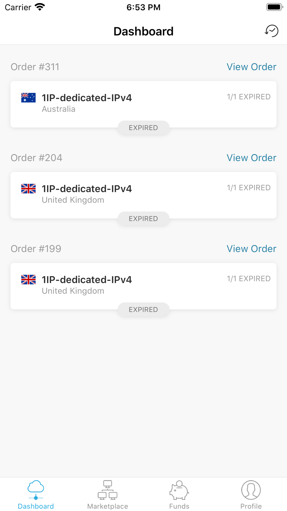This screenshot has width=287, height=511.
Task: Click the Australia flag icon
Action: click(x=28, y=98)
